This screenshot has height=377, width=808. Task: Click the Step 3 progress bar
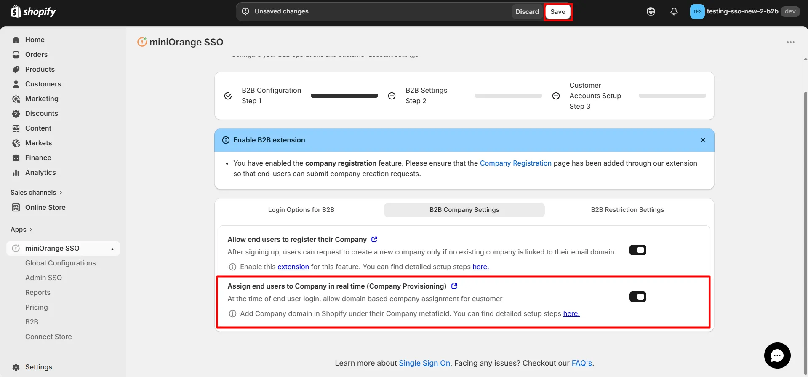pyautogui.click(x=672, y=96)
